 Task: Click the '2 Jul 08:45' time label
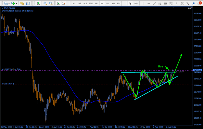tap(82, 127)
